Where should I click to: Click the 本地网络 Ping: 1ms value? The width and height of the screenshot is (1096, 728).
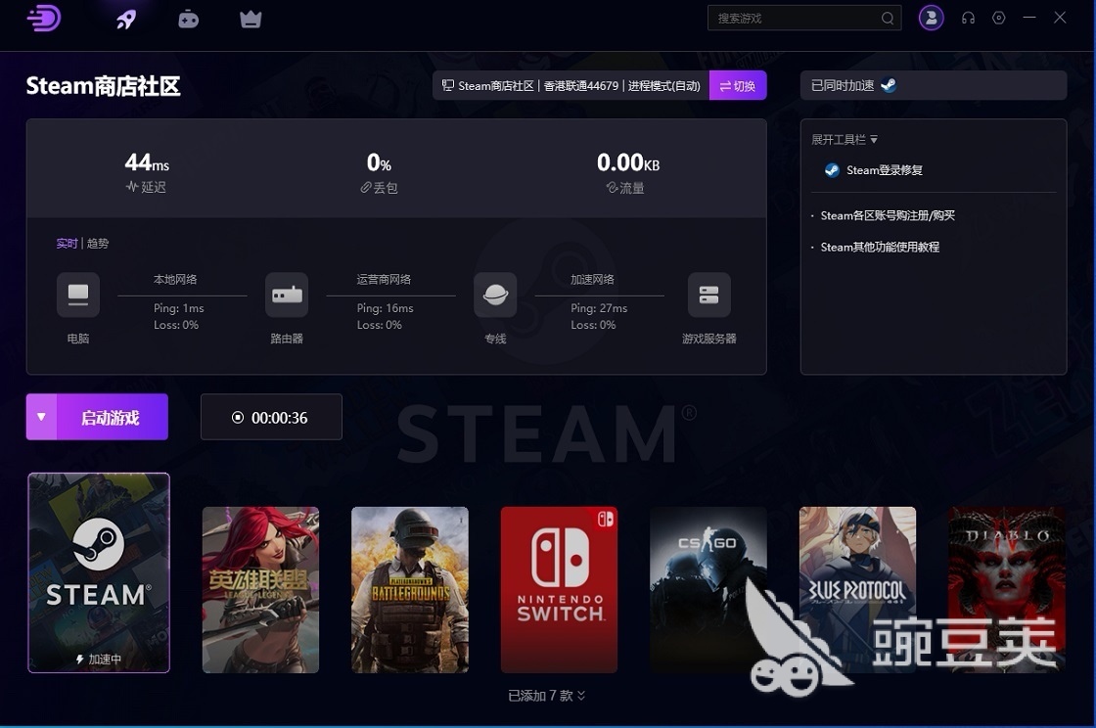[179, 308]
